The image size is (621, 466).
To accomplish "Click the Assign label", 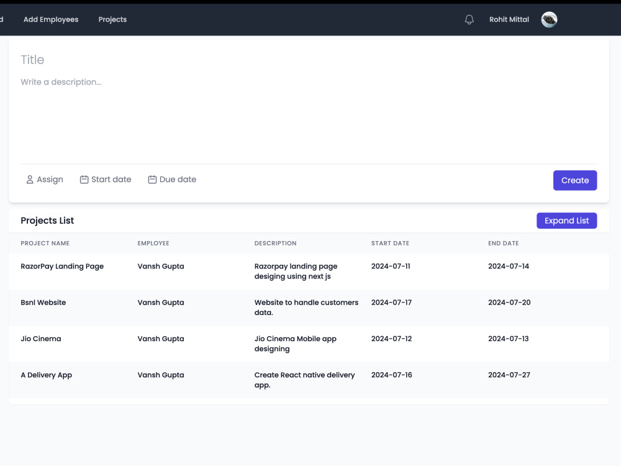I will [50, 180].
